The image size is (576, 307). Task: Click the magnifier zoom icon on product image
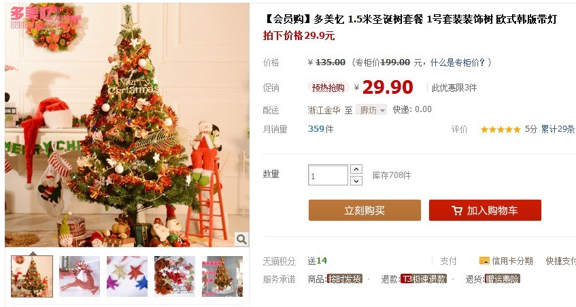pos(241,239)
